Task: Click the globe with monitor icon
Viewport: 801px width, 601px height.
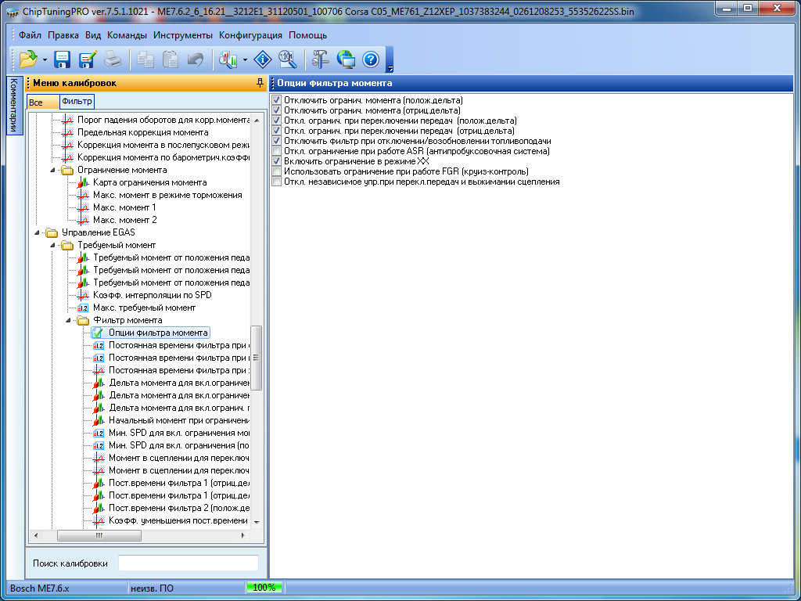Action: 346,59
